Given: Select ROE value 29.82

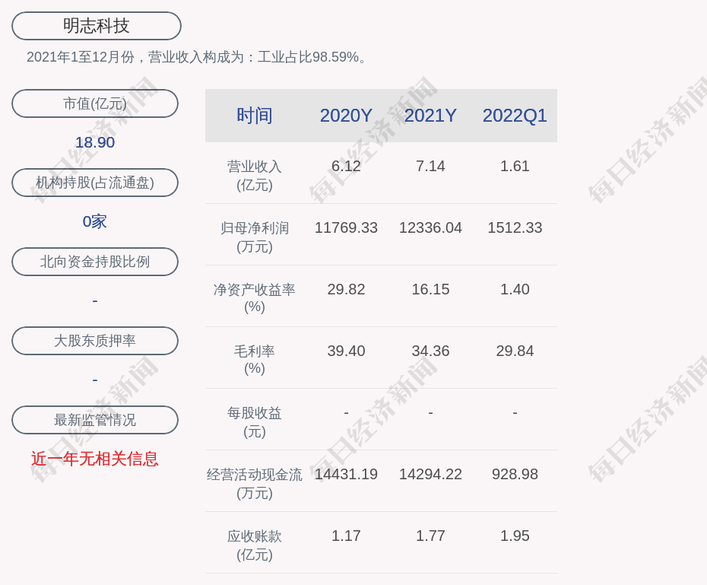Looking at the screenshot, I should [x=346, y=289].
